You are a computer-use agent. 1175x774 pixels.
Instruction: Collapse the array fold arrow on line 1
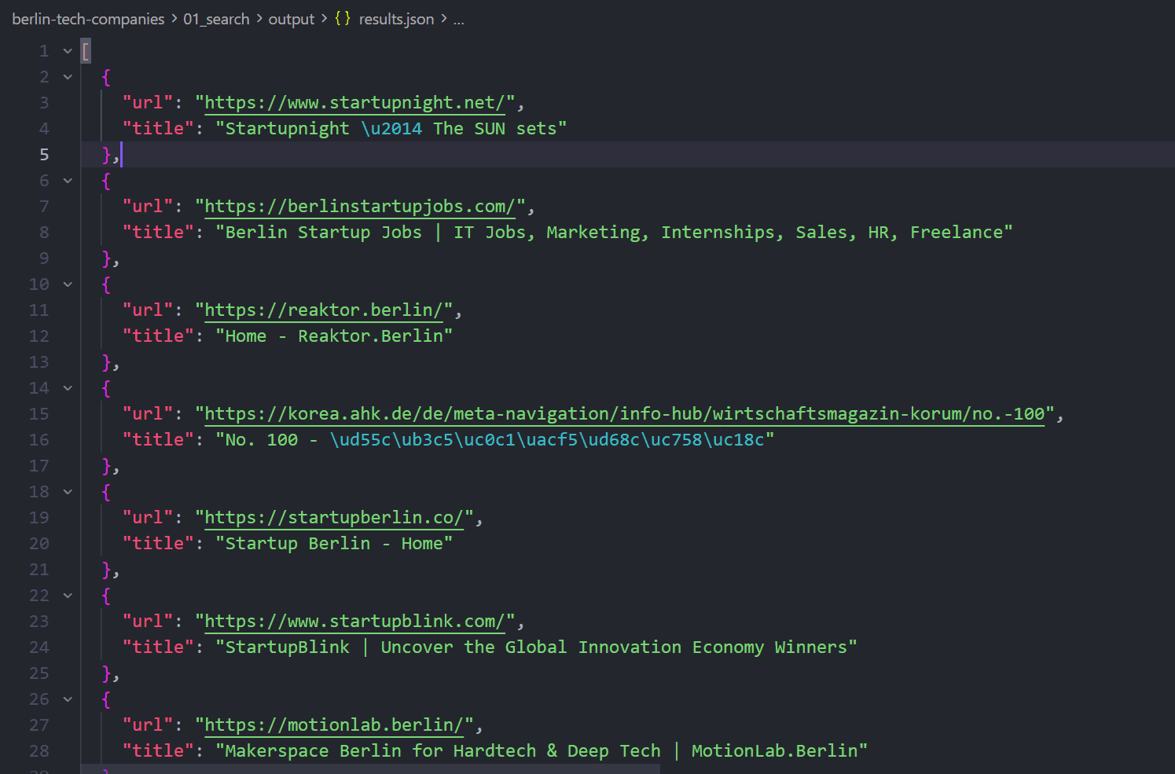coord(68,51)
